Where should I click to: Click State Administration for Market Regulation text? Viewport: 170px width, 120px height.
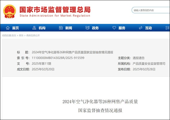click(x=55, y=16)
